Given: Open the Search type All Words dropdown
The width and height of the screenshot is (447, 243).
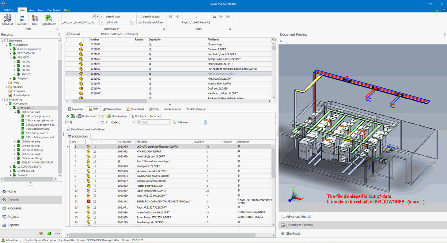Looking at the screenshot, I should point(132,23).
